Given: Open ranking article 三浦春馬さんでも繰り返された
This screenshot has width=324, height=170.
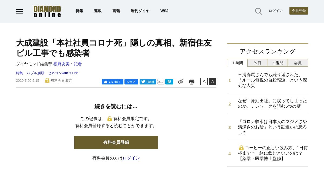Looking at the screenshot, I should [272, 80].
